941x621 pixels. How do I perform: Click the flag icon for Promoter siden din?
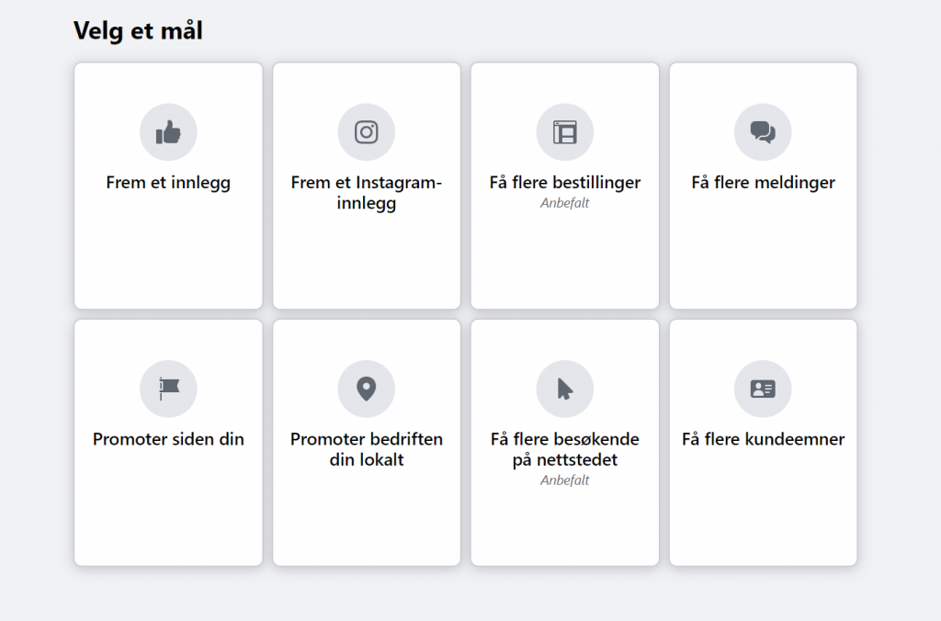coord(169,389)
